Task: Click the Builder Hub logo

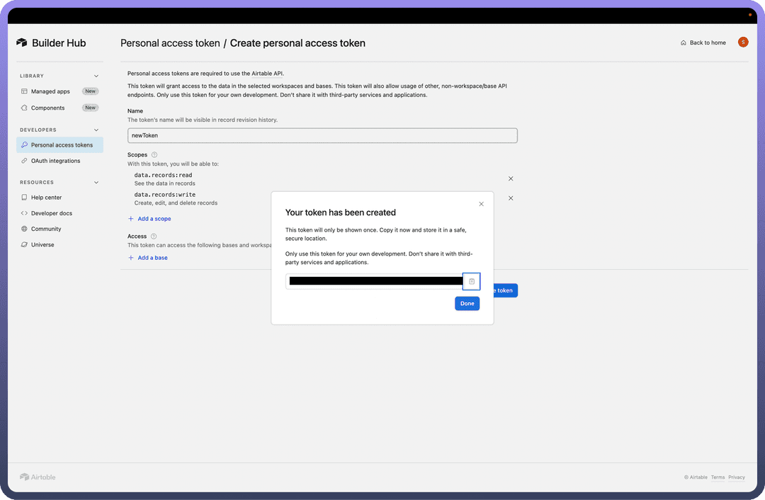Action: click(x=51, y=43)
